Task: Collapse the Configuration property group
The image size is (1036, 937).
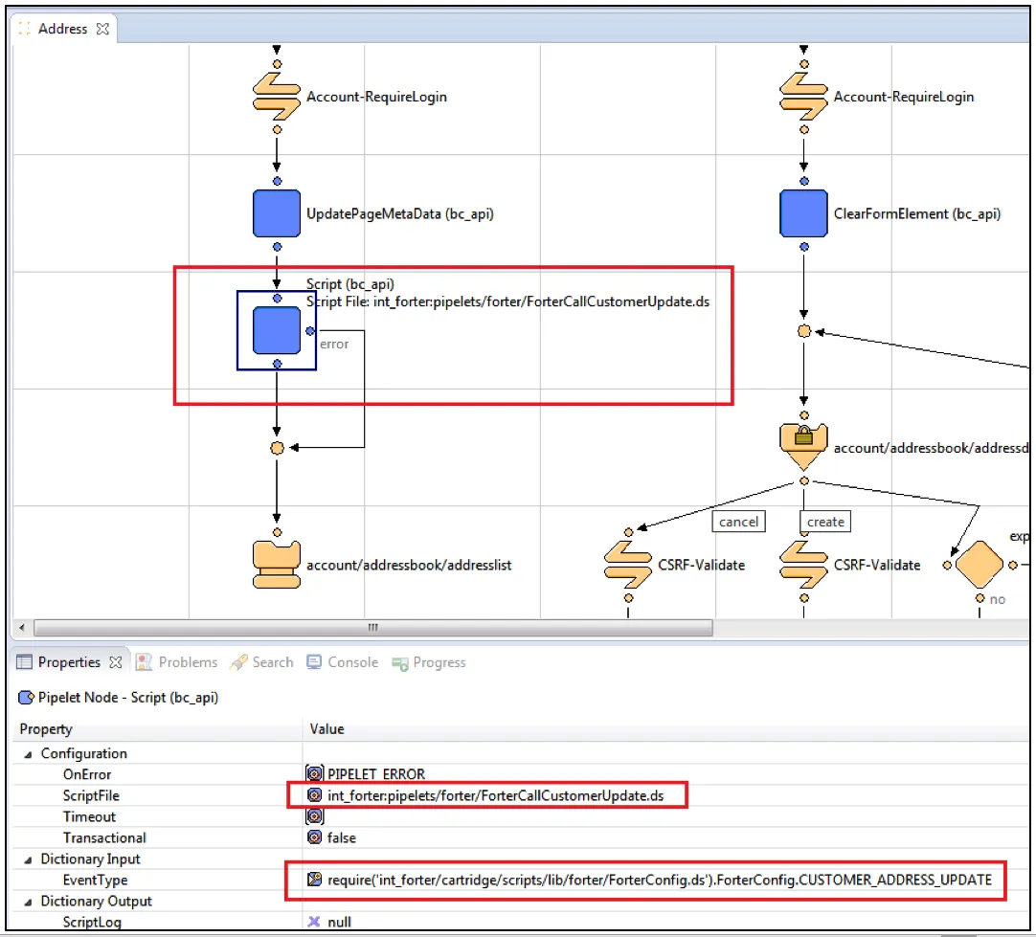Action: [x=28, y=754]
